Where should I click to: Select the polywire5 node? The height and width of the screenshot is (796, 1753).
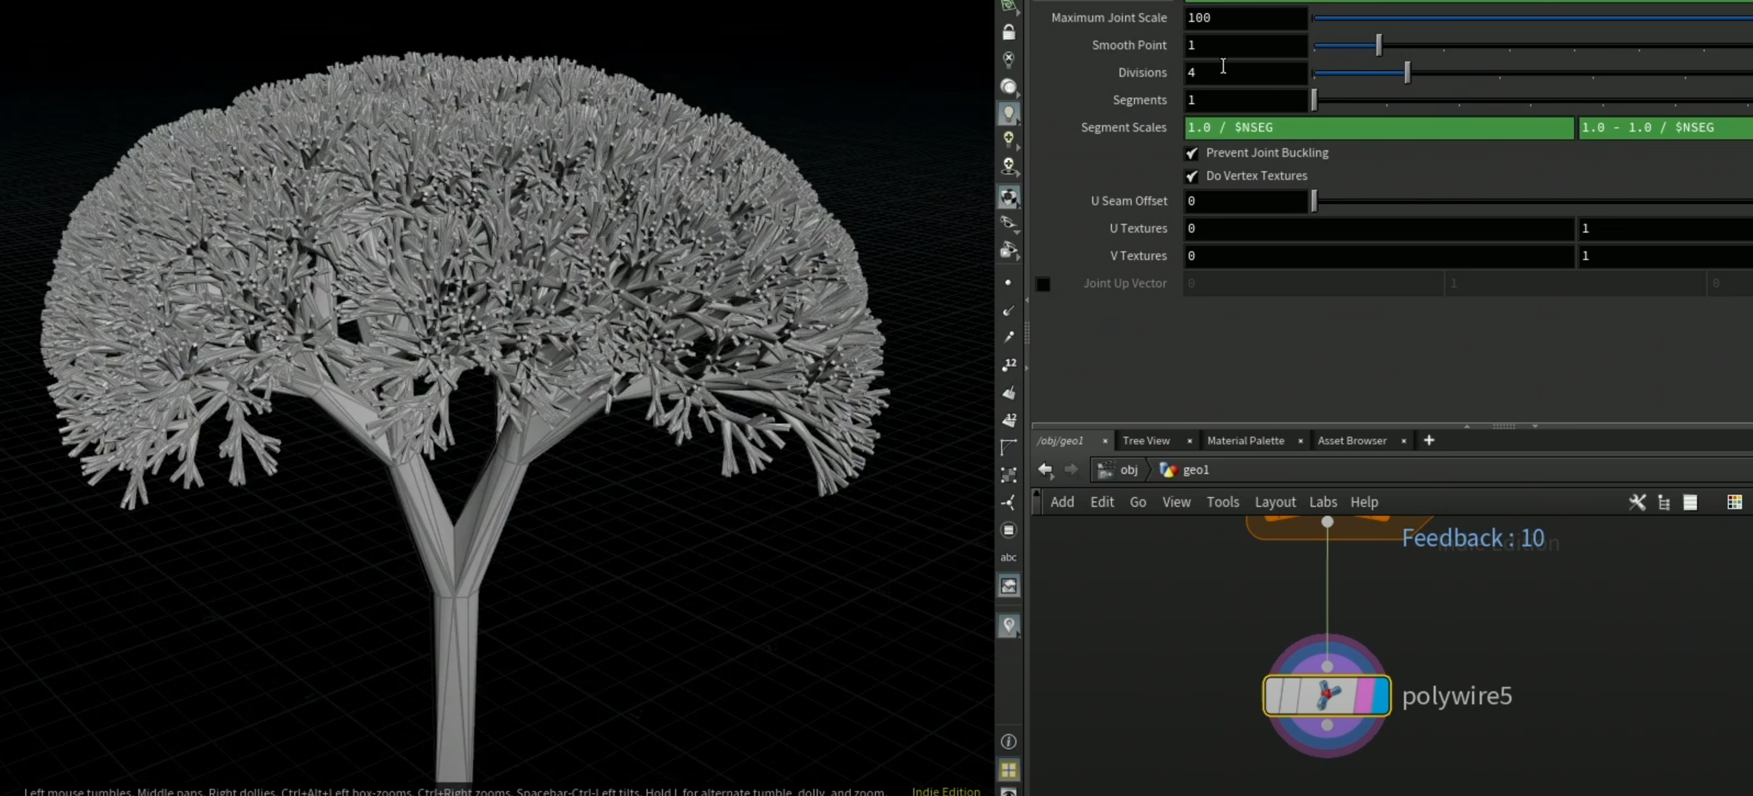click(x=1327, y=696)
